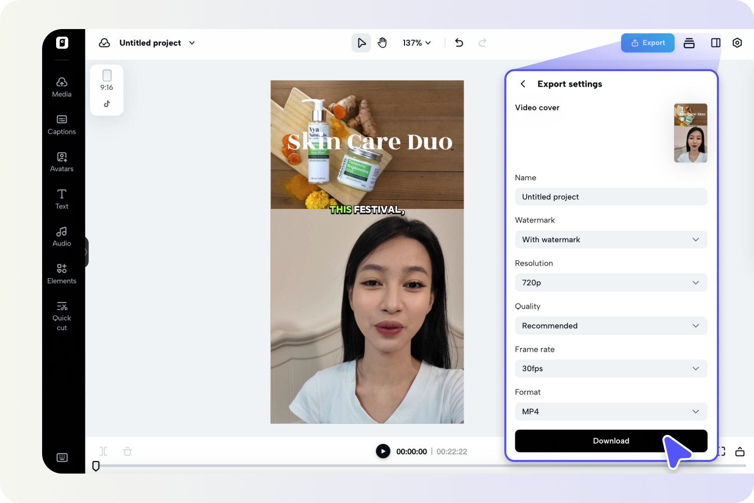Undo the last action
The image size is (754, 503).
(459, 43)
